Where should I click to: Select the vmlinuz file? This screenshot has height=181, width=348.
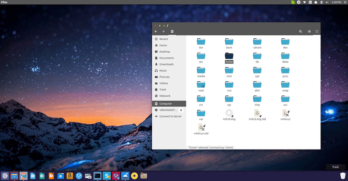click(x=285, y=115)
